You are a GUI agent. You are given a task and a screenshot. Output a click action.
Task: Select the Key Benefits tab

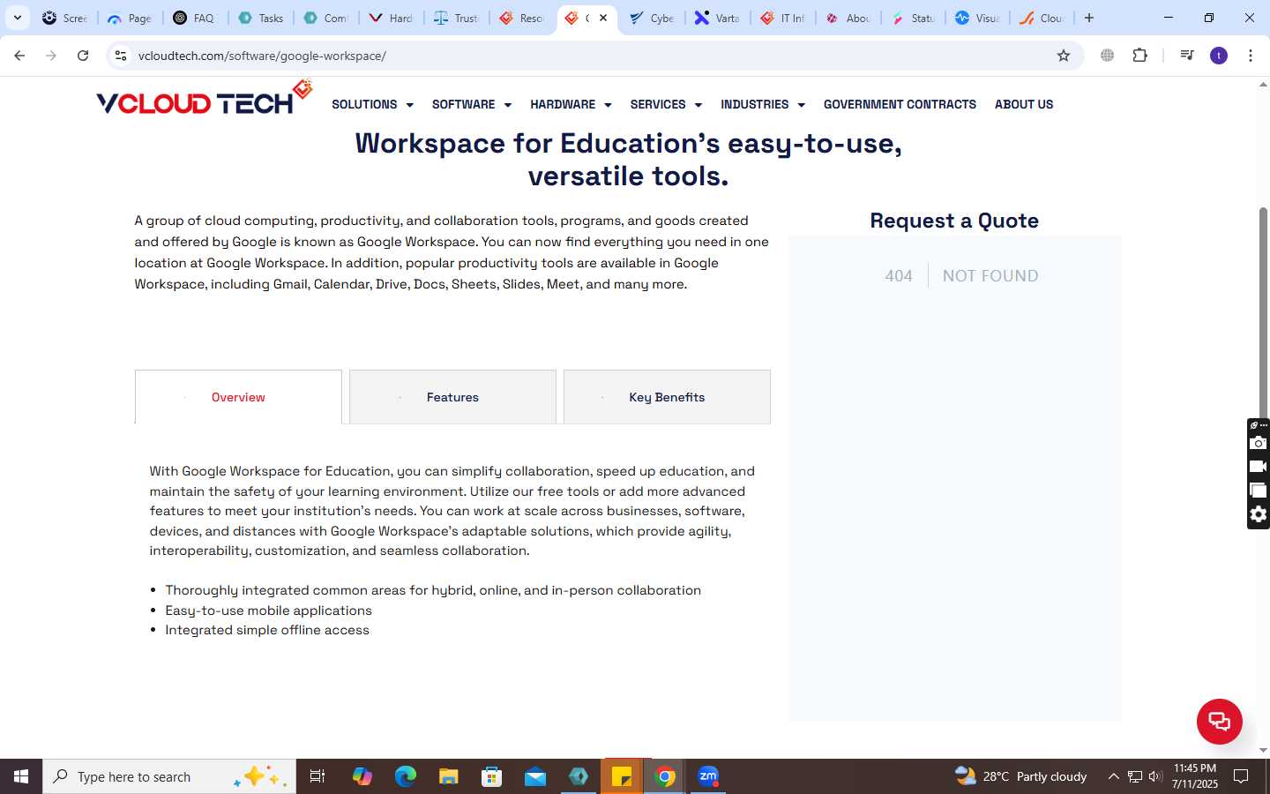point(667,397)
